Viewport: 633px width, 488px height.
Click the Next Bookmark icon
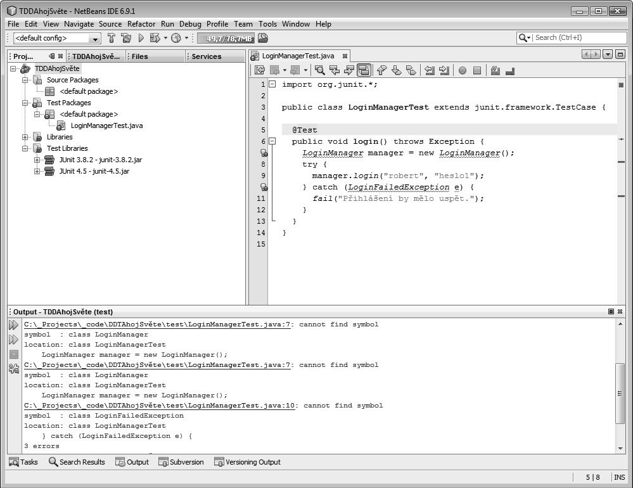pos(397,70)
